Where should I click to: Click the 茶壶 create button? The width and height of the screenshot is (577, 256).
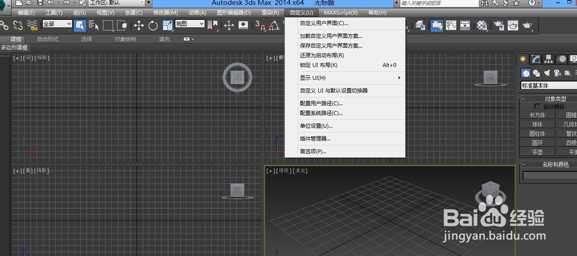click(537, 152)
